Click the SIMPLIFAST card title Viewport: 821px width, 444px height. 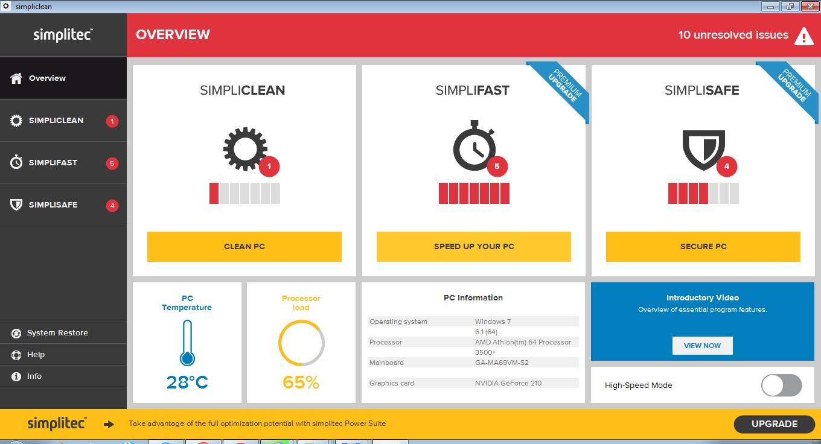click(x=473, y=90)
